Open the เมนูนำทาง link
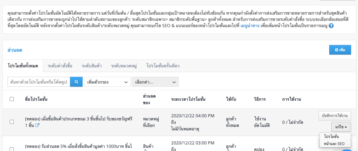The width and height of the screenshot is (358, 151). 250,26
